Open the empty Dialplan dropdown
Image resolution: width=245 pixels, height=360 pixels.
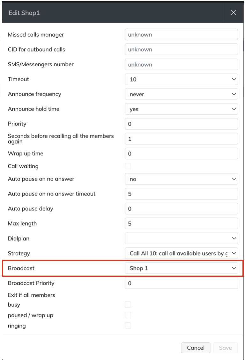[x=181, y=238]
